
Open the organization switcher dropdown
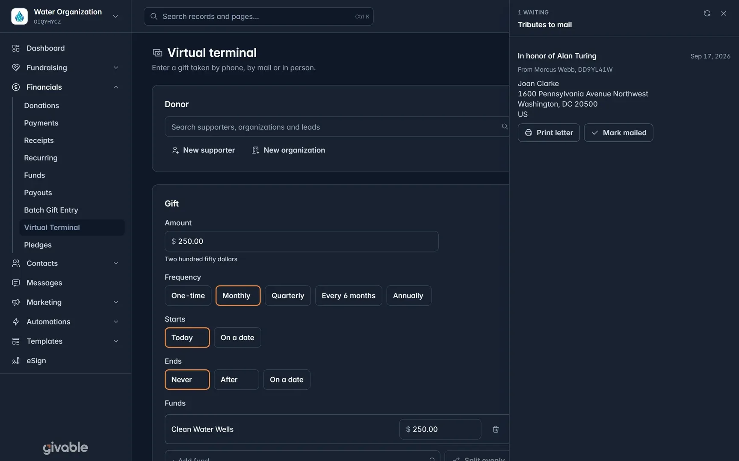pos(115,16)
